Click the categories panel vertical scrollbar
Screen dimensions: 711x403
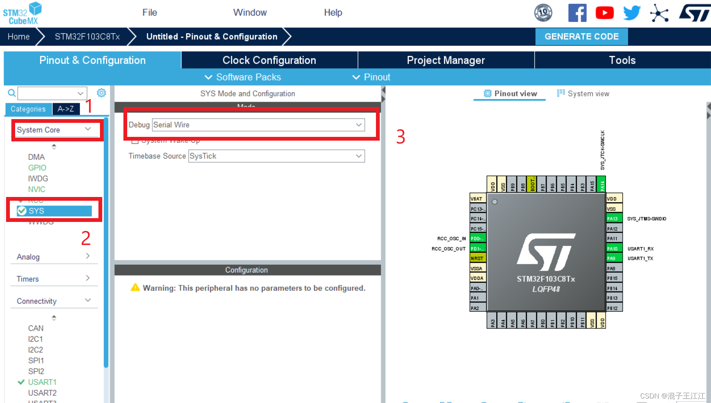click(x=106, y=242)
